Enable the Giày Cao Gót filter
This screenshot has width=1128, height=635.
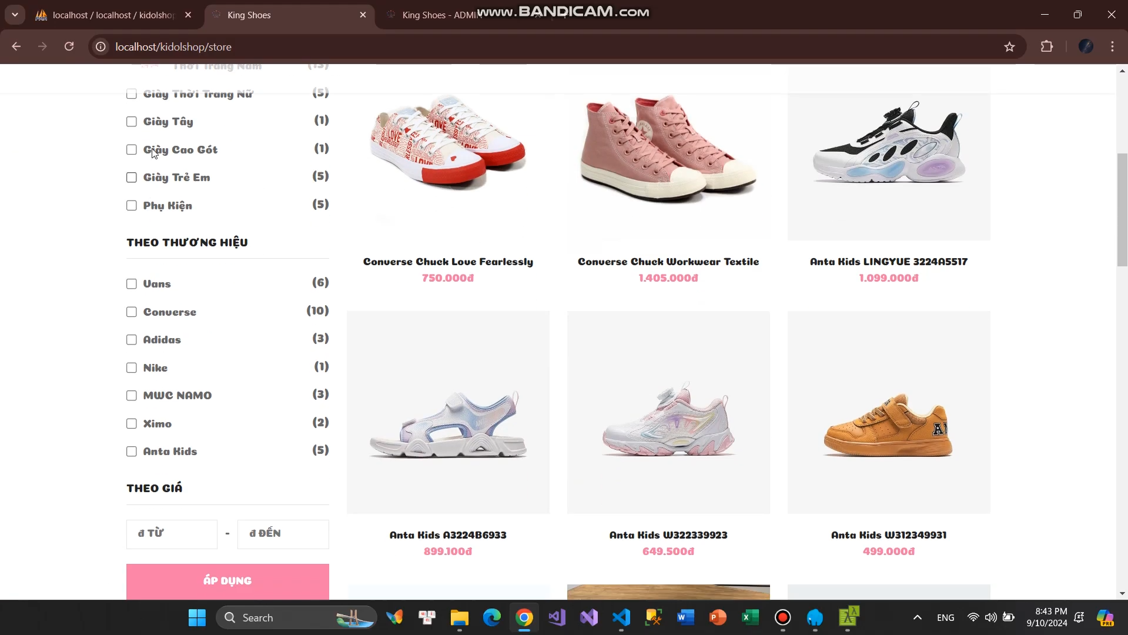coord(132,150)
